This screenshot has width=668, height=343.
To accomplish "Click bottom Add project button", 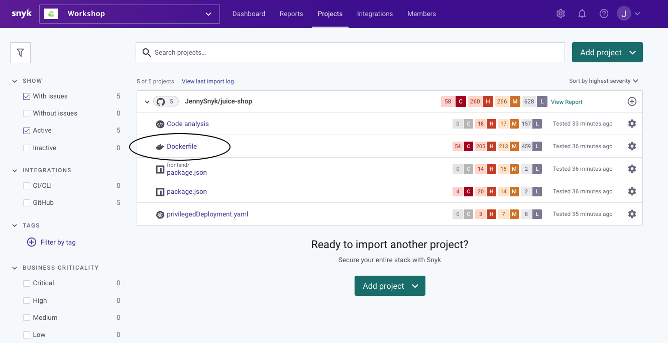I will pos(390,286).
